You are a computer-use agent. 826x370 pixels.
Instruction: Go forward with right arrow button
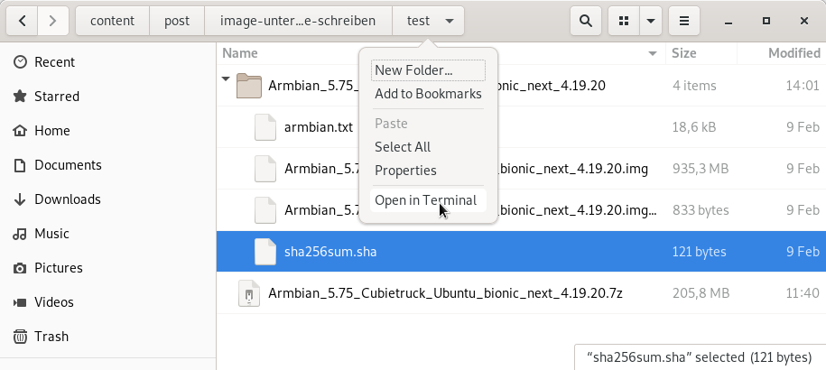(53, 20)
